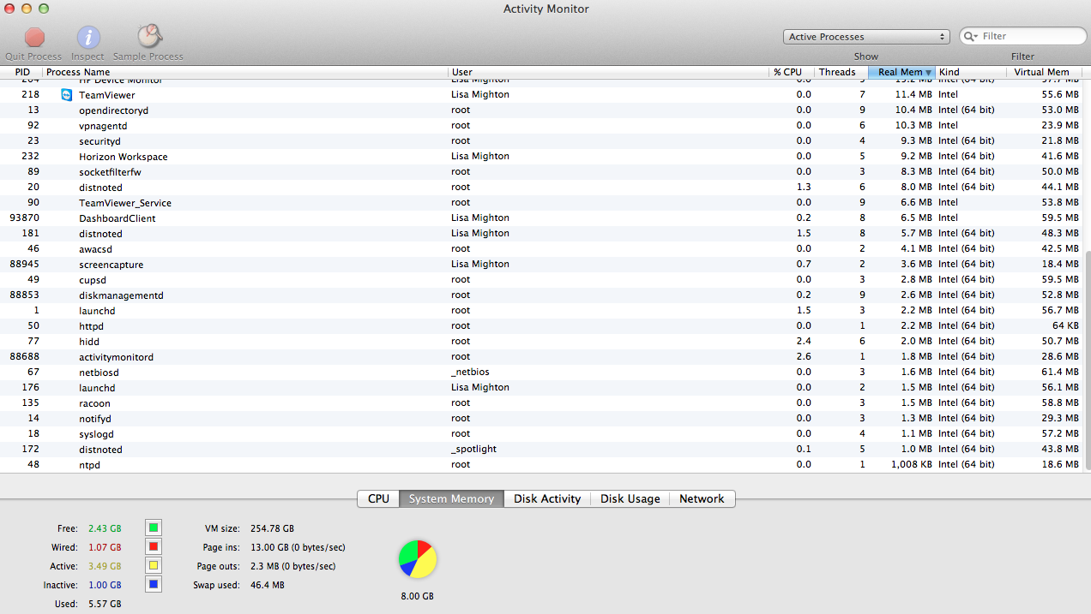Click the VM size 254.78 GB value

(272, 528)
